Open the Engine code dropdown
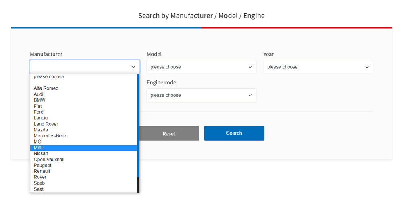 [x=201, y=95]
